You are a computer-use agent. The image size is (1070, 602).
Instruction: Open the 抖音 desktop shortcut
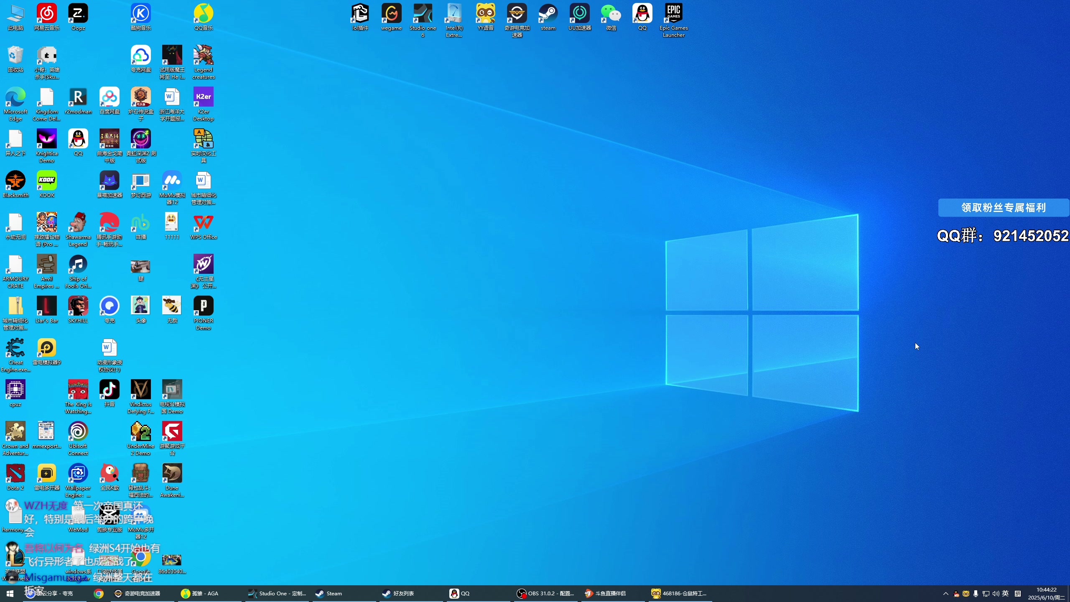point(110,394)
